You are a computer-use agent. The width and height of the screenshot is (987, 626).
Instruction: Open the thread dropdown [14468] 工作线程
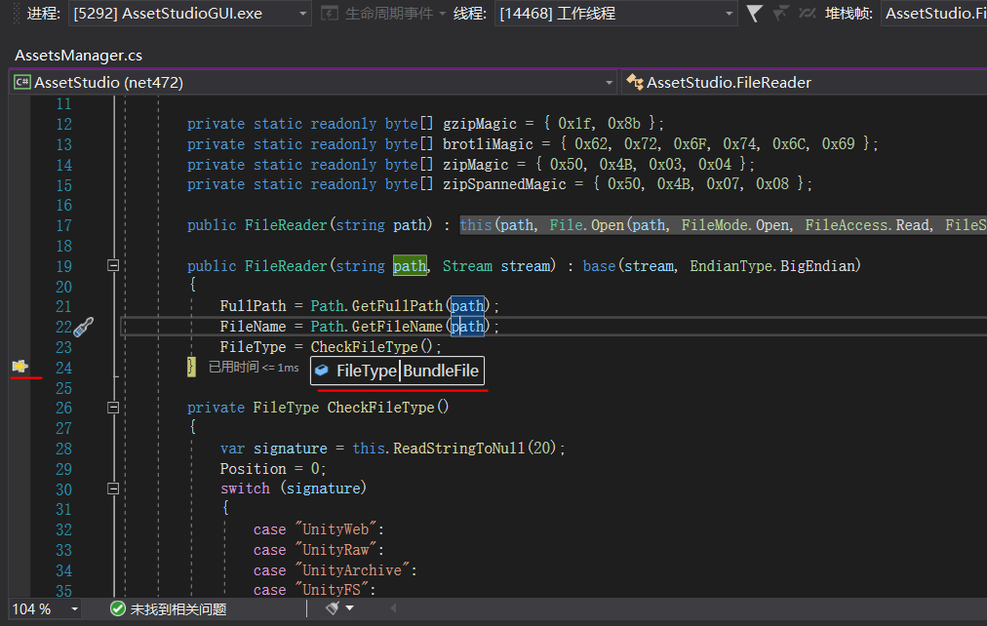(615, 14)
